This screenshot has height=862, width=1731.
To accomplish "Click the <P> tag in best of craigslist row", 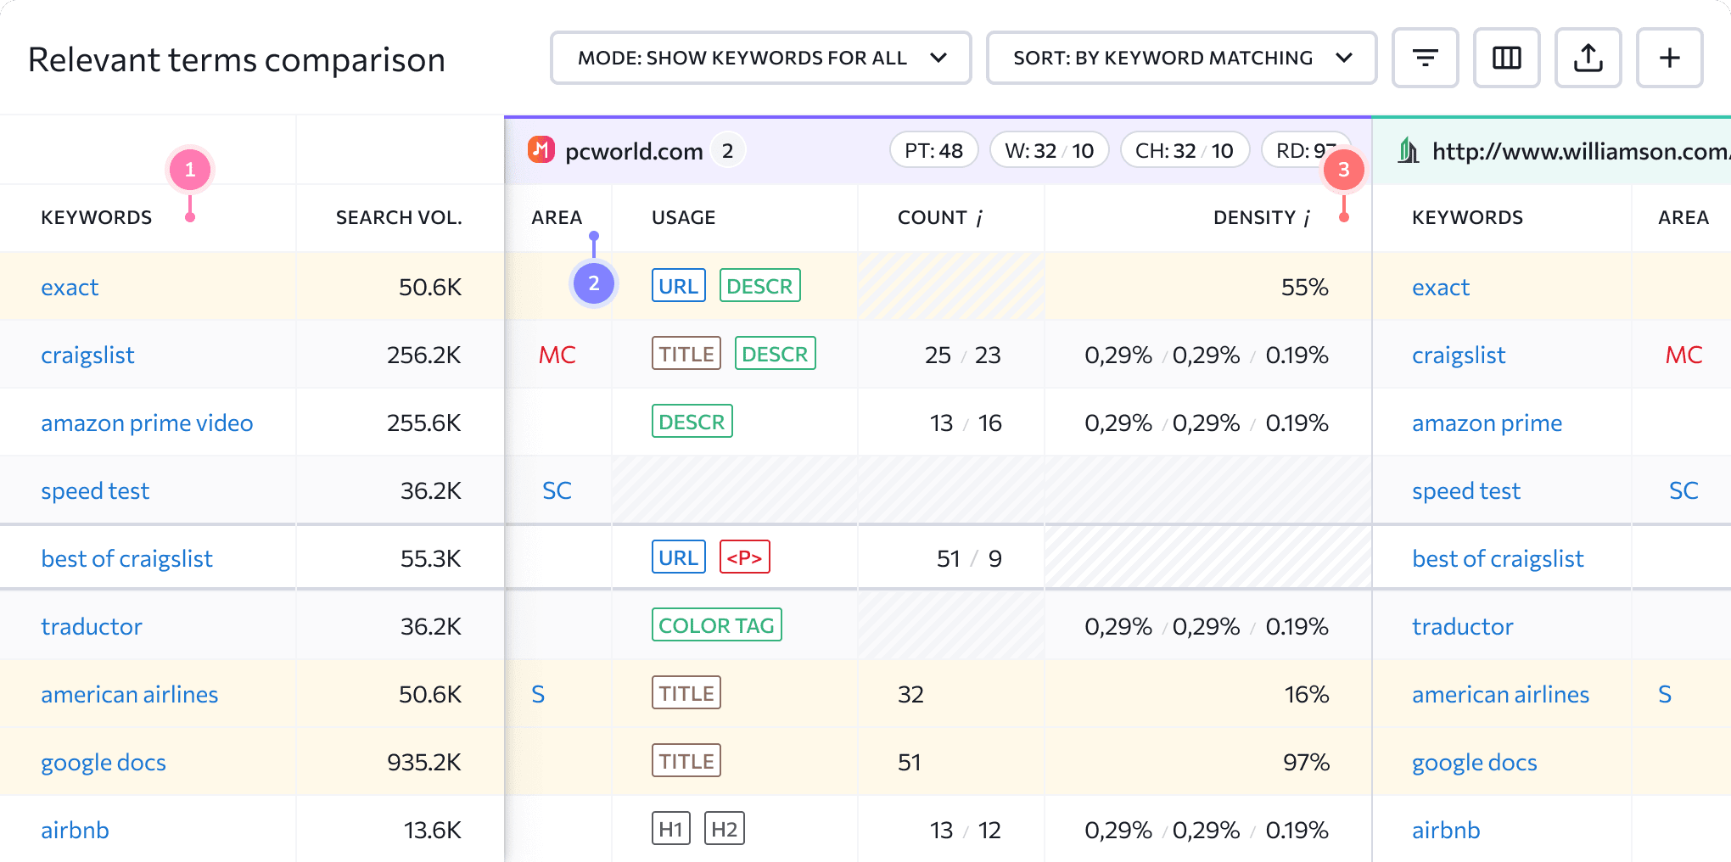I will tap(744, 557).
